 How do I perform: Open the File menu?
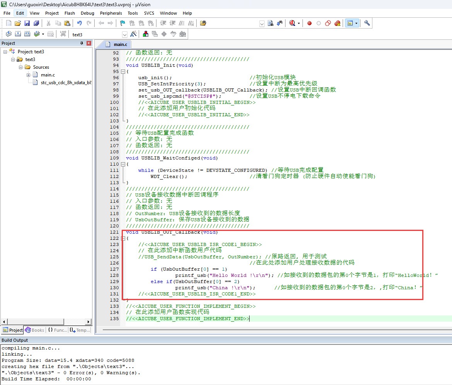pyautogui.click(x=7, y=13)
